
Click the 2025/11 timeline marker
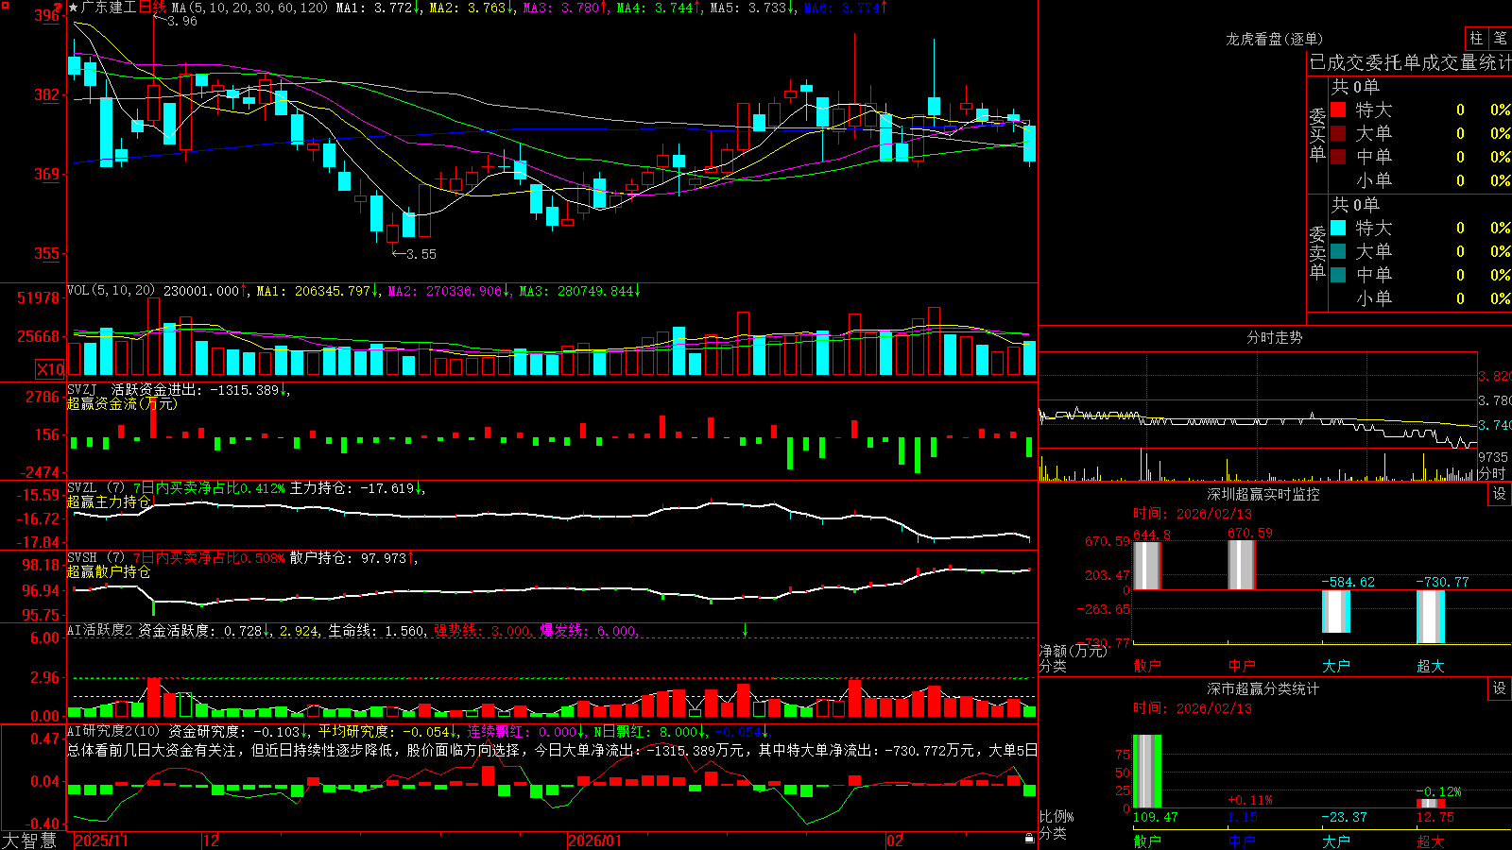(x=101, y=841)
